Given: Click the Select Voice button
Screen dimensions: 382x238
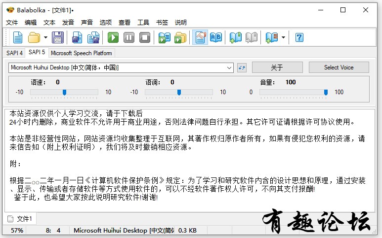Looking at the screenshot, I should pos(339,68).
